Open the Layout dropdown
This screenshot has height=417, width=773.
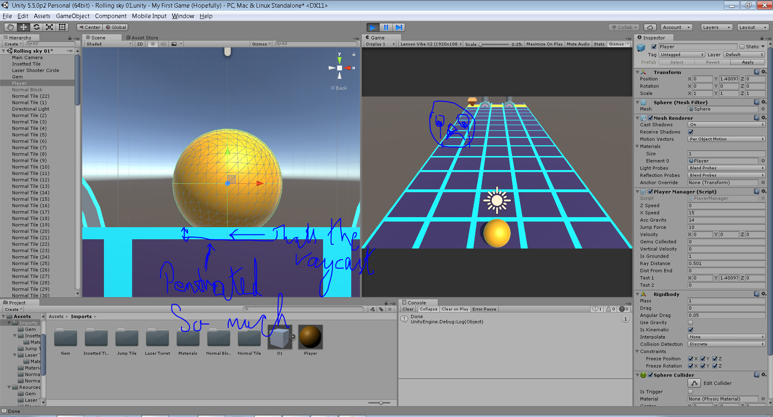[x=753, y=27]
